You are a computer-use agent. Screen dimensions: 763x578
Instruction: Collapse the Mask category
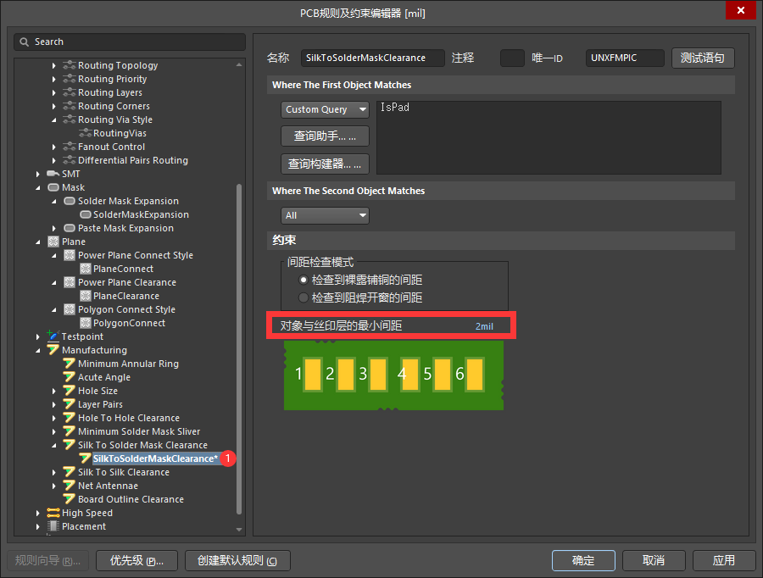(38, 187)
